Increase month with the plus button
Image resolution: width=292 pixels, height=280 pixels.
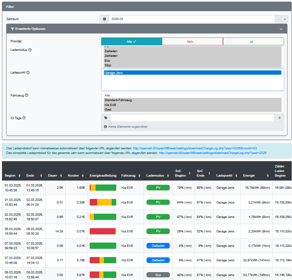coord(284,19)
